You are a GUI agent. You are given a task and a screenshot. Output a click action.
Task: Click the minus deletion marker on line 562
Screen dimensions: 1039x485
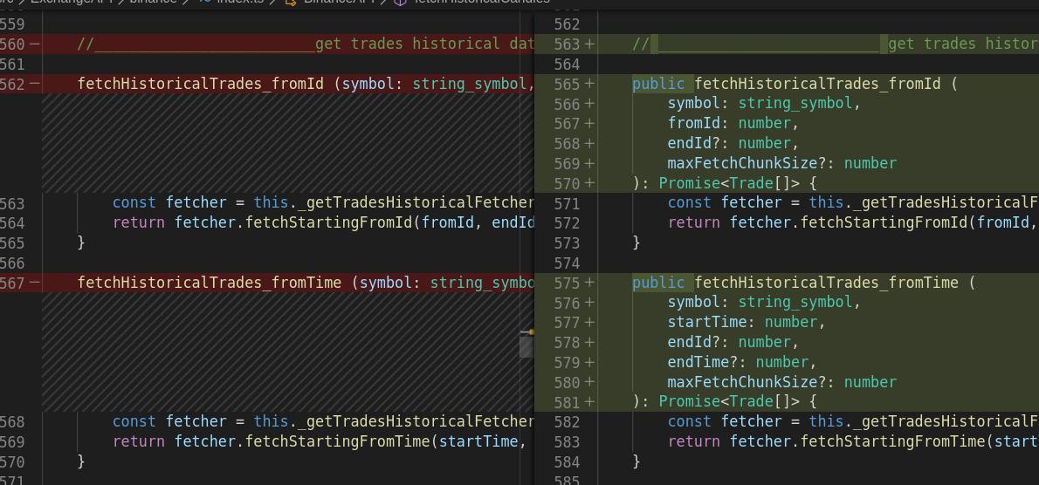[34, 84]
